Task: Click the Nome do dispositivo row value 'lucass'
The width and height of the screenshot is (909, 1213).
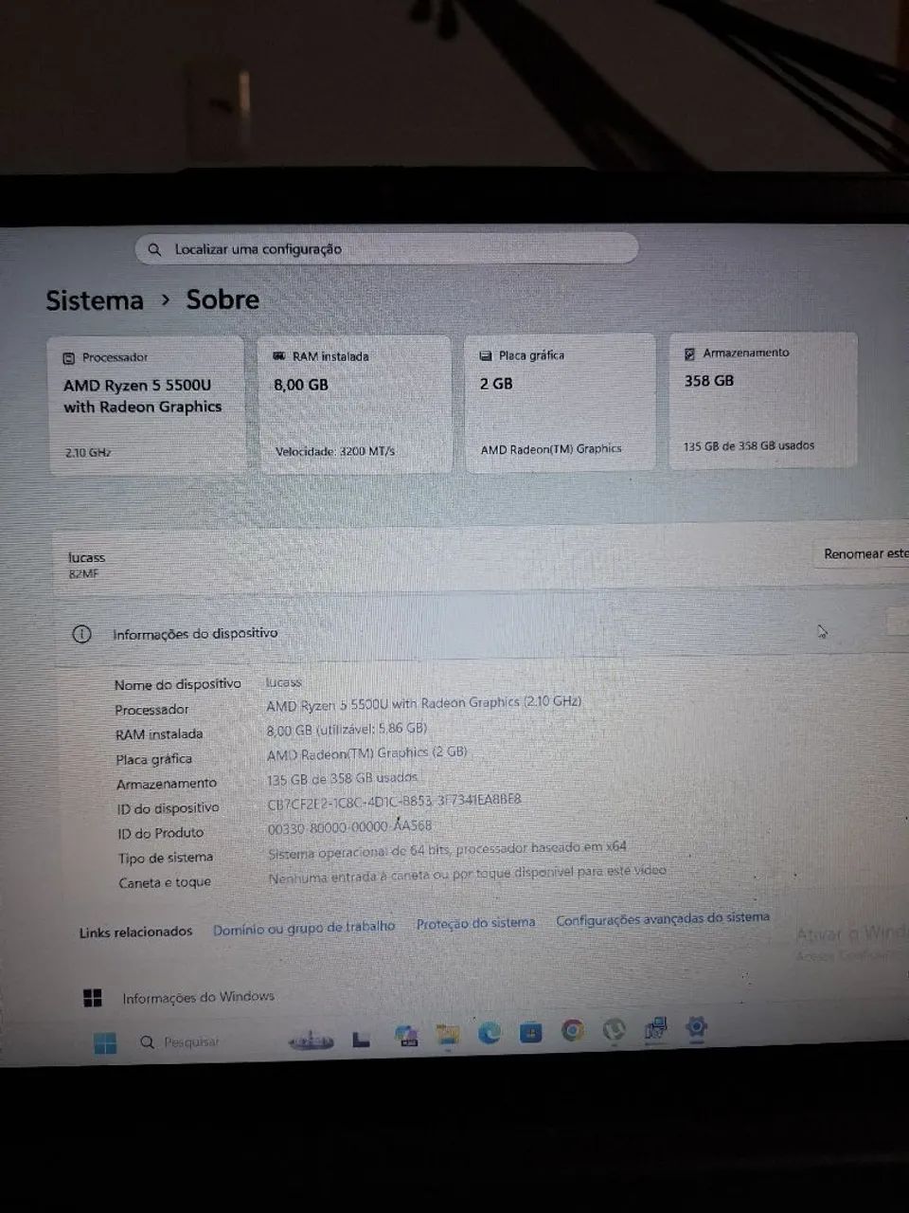Action: [283, 682]
